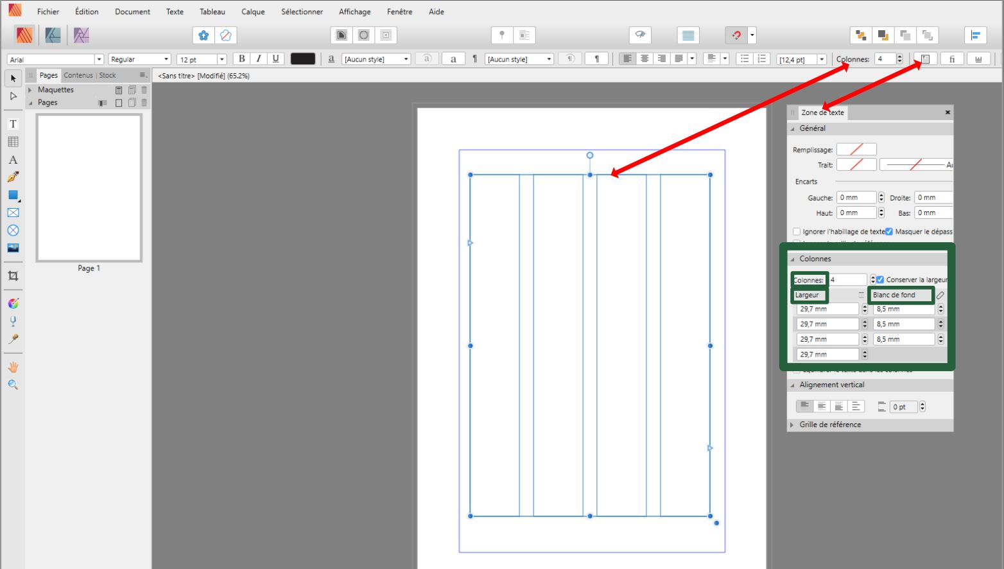The width and height of the screenshot is (1004, 569).
Task: Open the Arial font family dropdown
Action: tap(99, 59)
